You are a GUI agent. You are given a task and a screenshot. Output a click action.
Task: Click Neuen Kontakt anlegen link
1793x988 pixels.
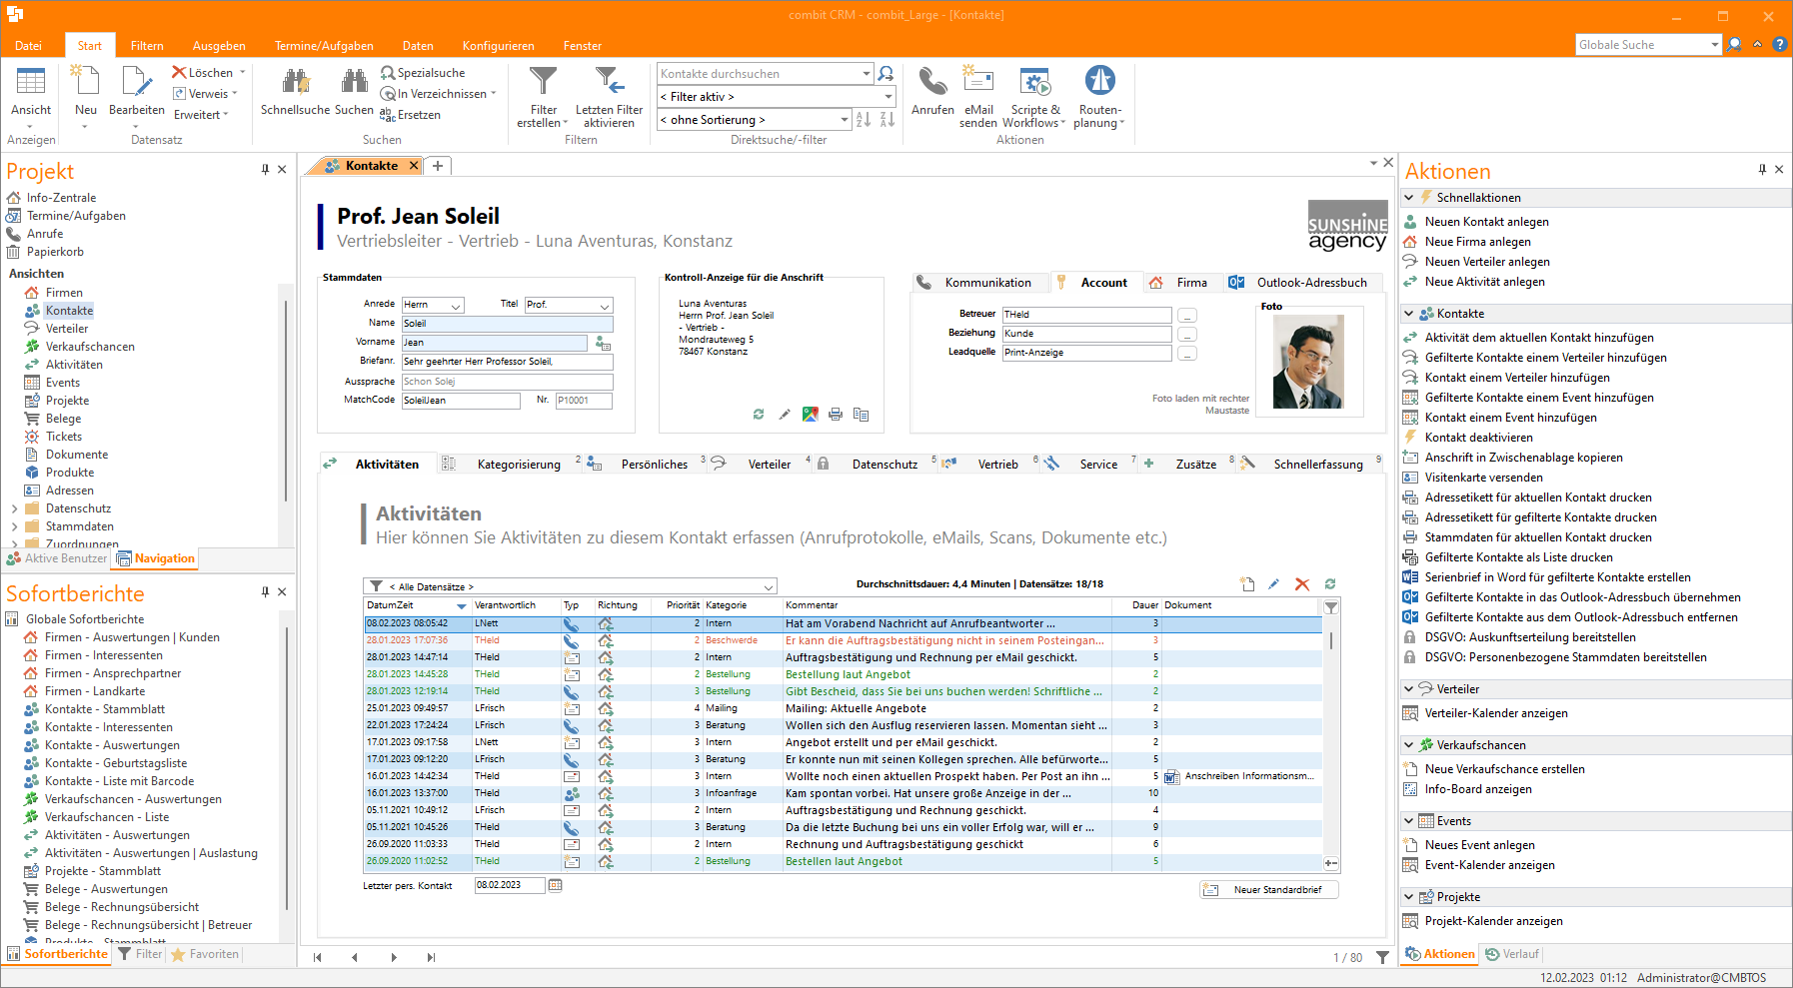tap(1486, 222)
